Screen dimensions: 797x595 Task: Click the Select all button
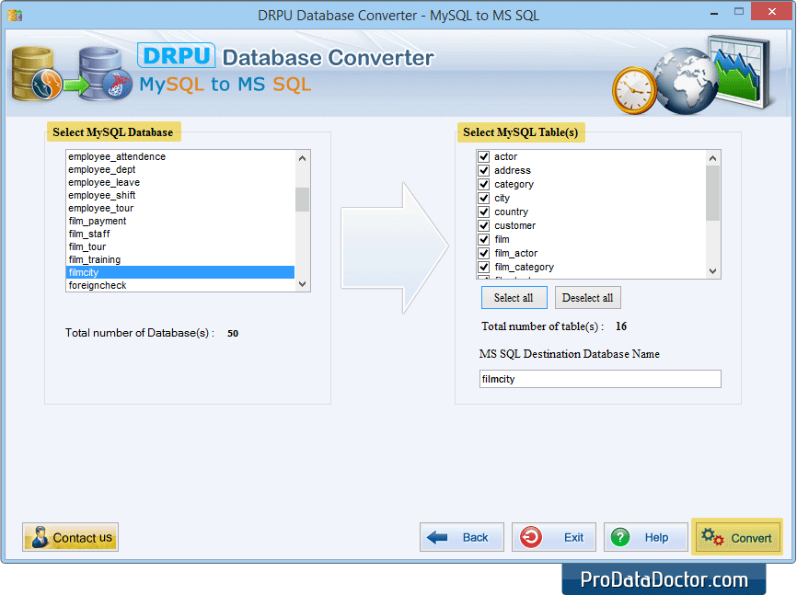pos(514,298)
